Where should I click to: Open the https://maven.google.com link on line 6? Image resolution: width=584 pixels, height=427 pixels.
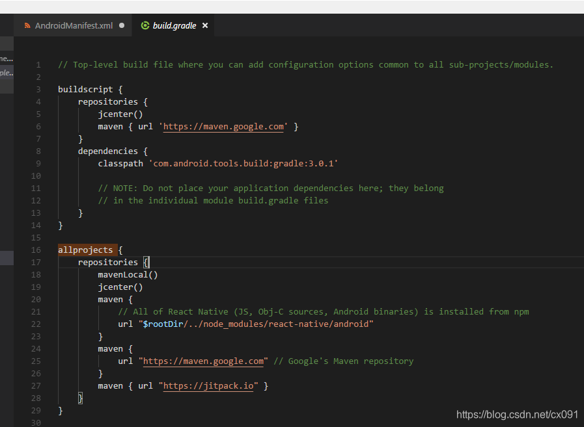223,127
